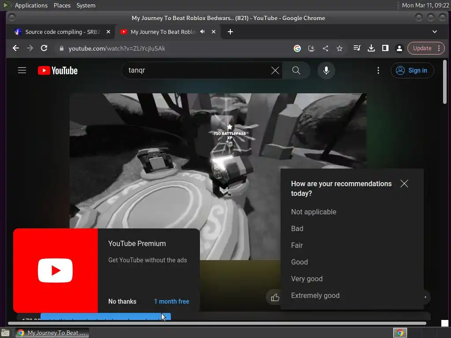Open Chrome profile avatar icon
Image resolution: width=451 pixels, height=338 pixels.
pyautogui.click(x=399, y=48)
